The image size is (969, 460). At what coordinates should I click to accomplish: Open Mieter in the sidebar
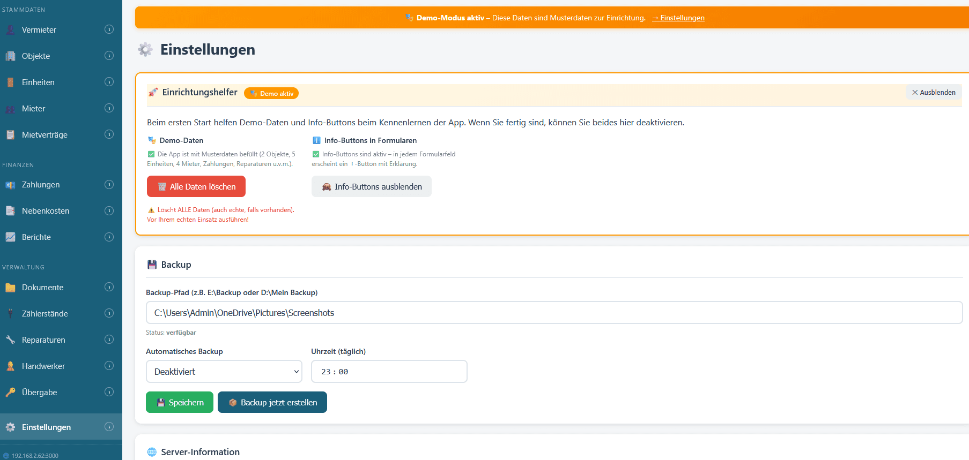[x=33, y=109]
